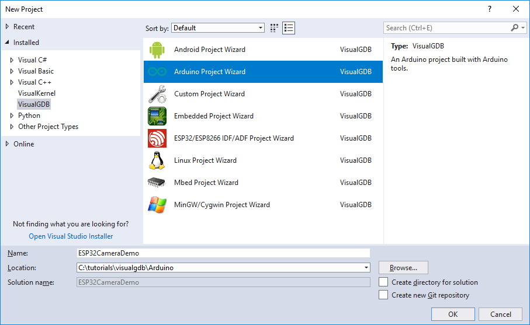This screenshot has height=325, width=530.
Task: Select the Online category label
Action: click(x=23, y=144)
